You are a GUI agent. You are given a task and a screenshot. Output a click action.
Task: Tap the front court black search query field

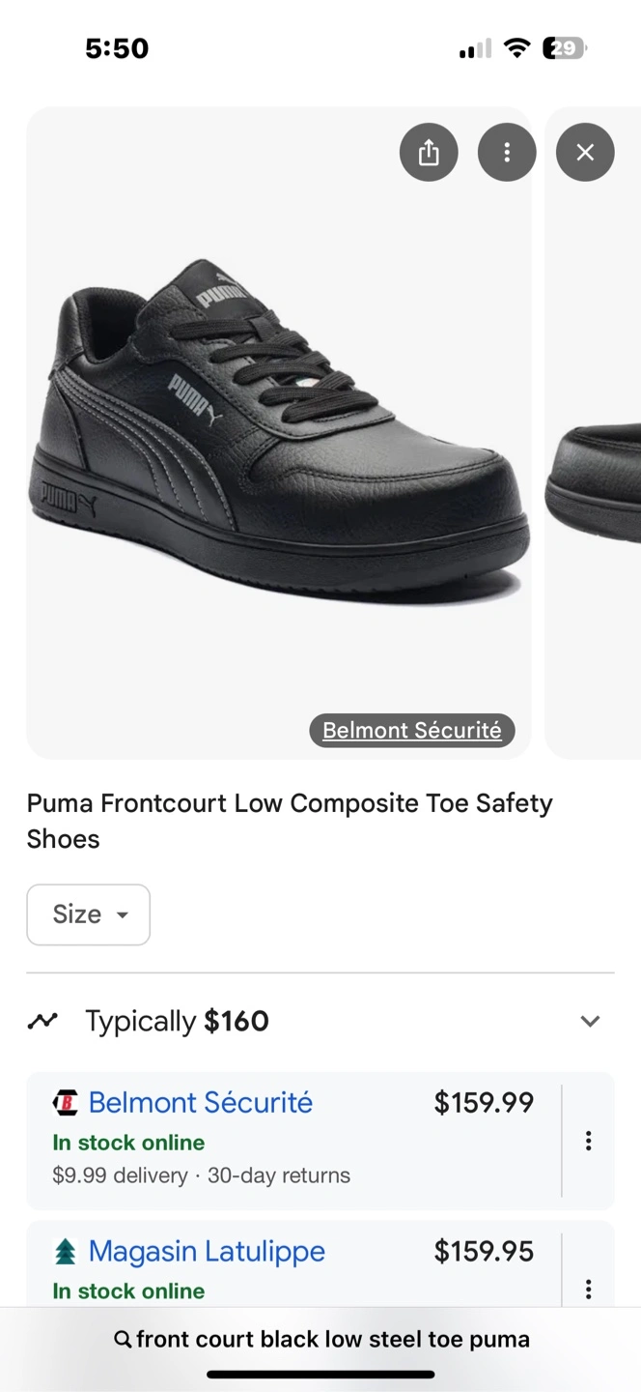320,1339
